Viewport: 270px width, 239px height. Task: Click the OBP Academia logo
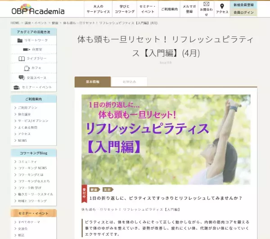tap(38, 9)
